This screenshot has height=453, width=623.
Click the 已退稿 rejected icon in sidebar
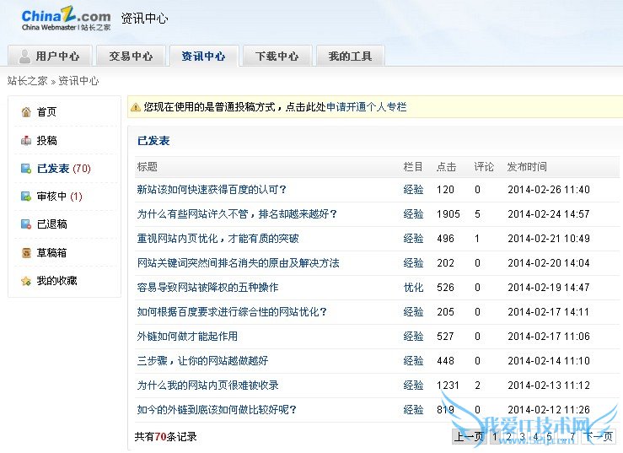(x=26, y=224)
